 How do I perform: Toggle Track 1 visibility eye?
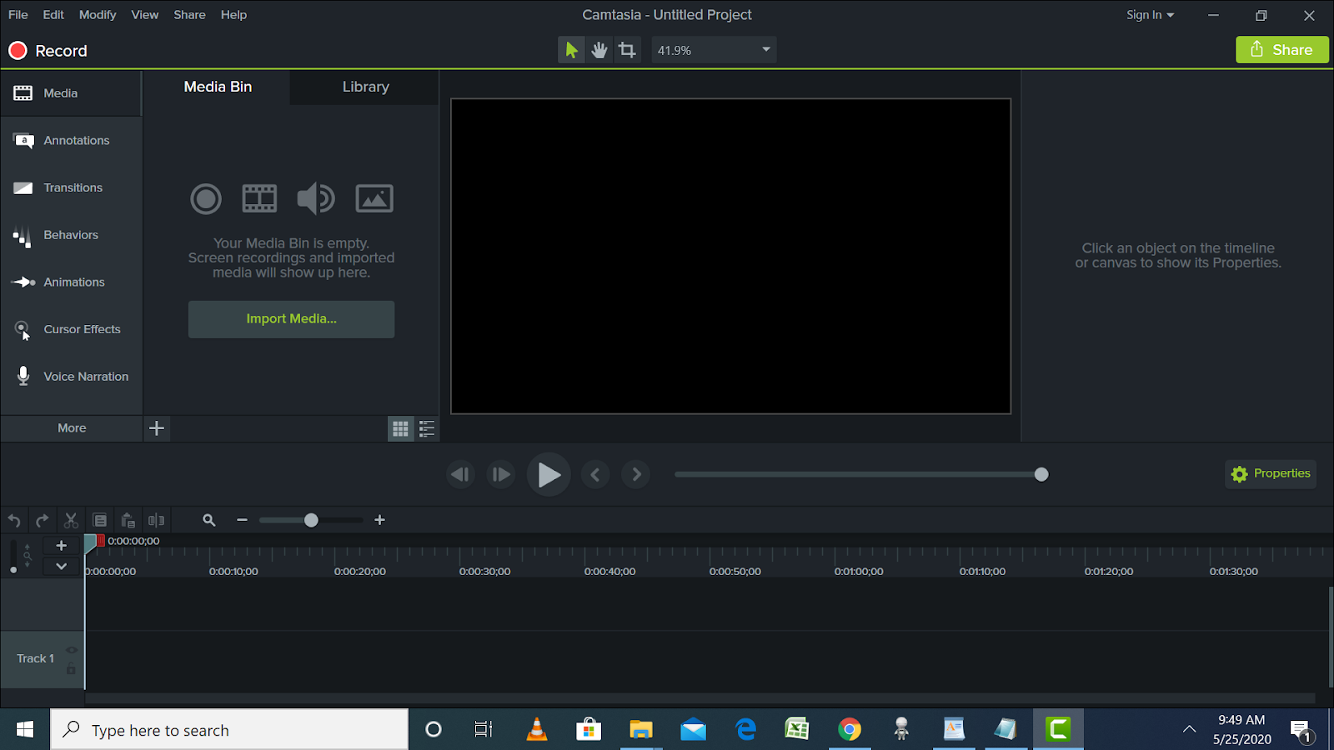coord(72,650)
